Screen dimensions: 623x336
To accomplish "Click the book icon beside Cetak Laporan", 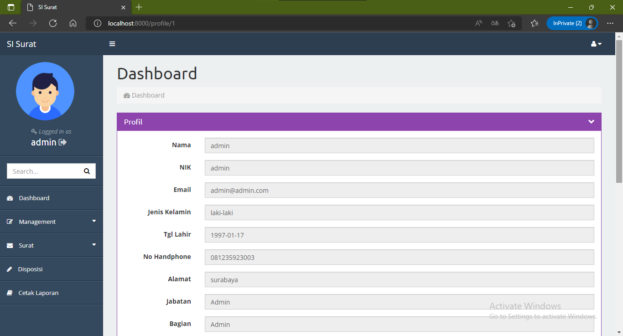I will (x=10, y=293).
